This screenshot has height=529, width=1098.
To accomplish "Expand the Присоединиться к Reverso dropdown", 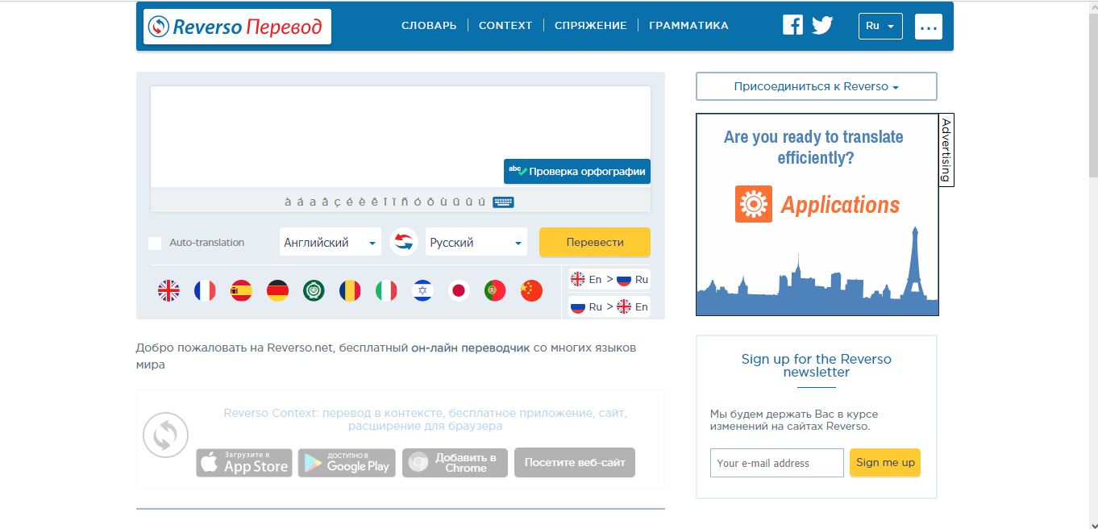I will coord(817,86).
